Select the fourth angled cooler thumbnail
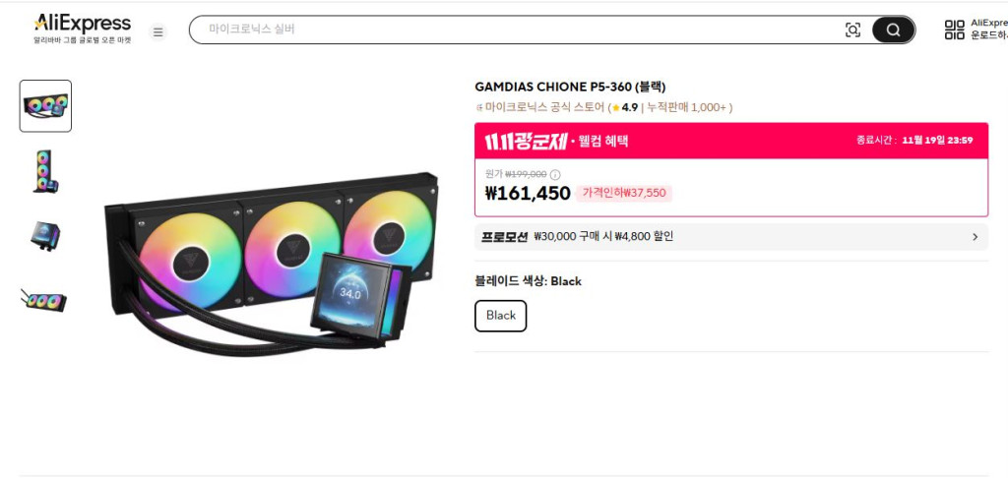 pyautogui.click(x=45, y=300)
